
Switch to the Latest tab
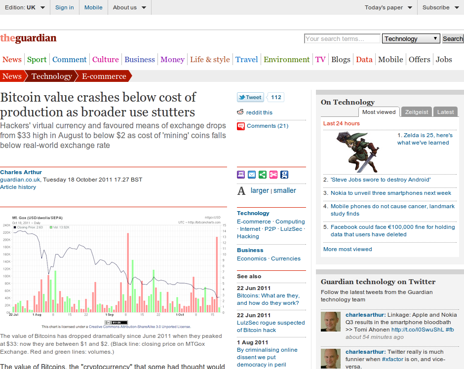coord(445,112)
